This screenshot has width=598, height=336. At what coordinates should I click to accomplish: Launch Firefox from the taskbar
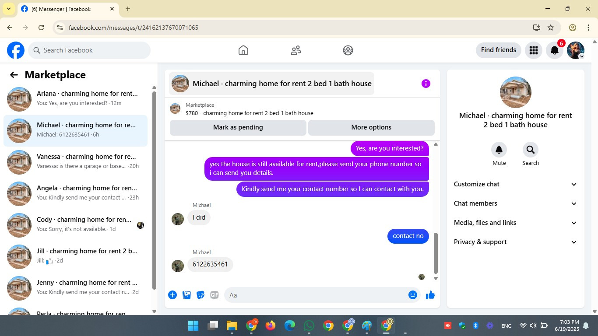click(271, 325)
